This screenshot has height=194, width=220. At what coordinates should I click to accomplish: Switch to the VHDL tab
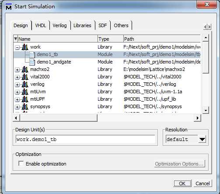[41, 25]
